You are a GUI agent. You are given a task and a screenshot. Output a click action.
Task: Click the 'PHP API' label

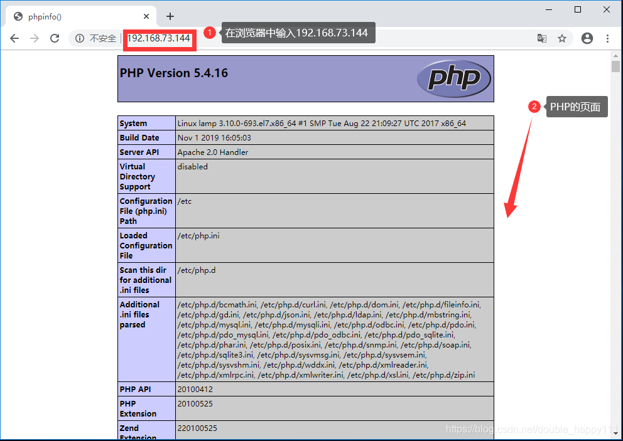(135, 390)
